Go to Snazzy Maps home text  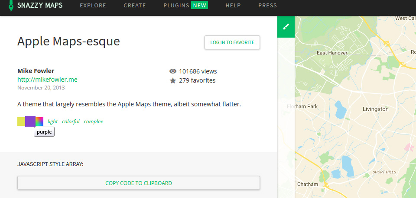tap(40, 5)
